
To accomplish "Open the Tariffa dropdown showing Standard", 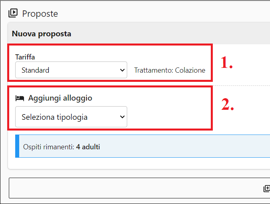I will pyautogui.click(x=71, y=70).
